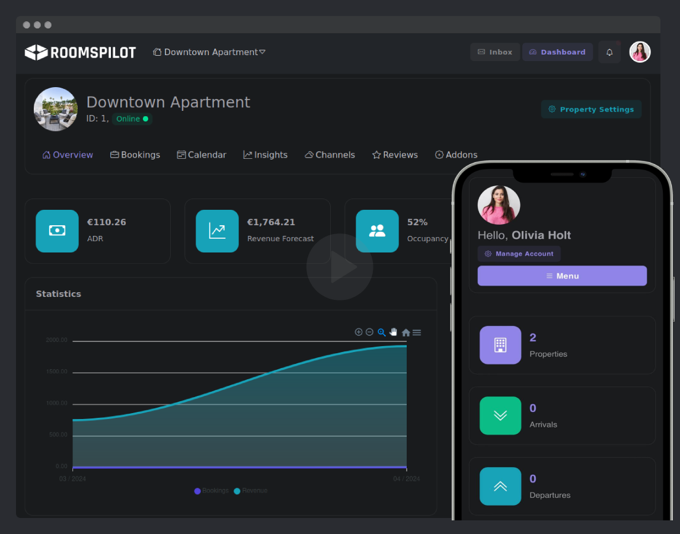Open Property Settings
Screen dimensions: 680x534
591,109
